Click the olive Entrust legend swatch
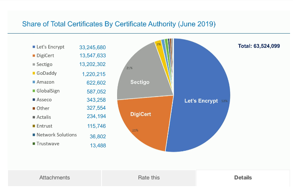This screenshot has width=293, height=192. coord(34,126)
